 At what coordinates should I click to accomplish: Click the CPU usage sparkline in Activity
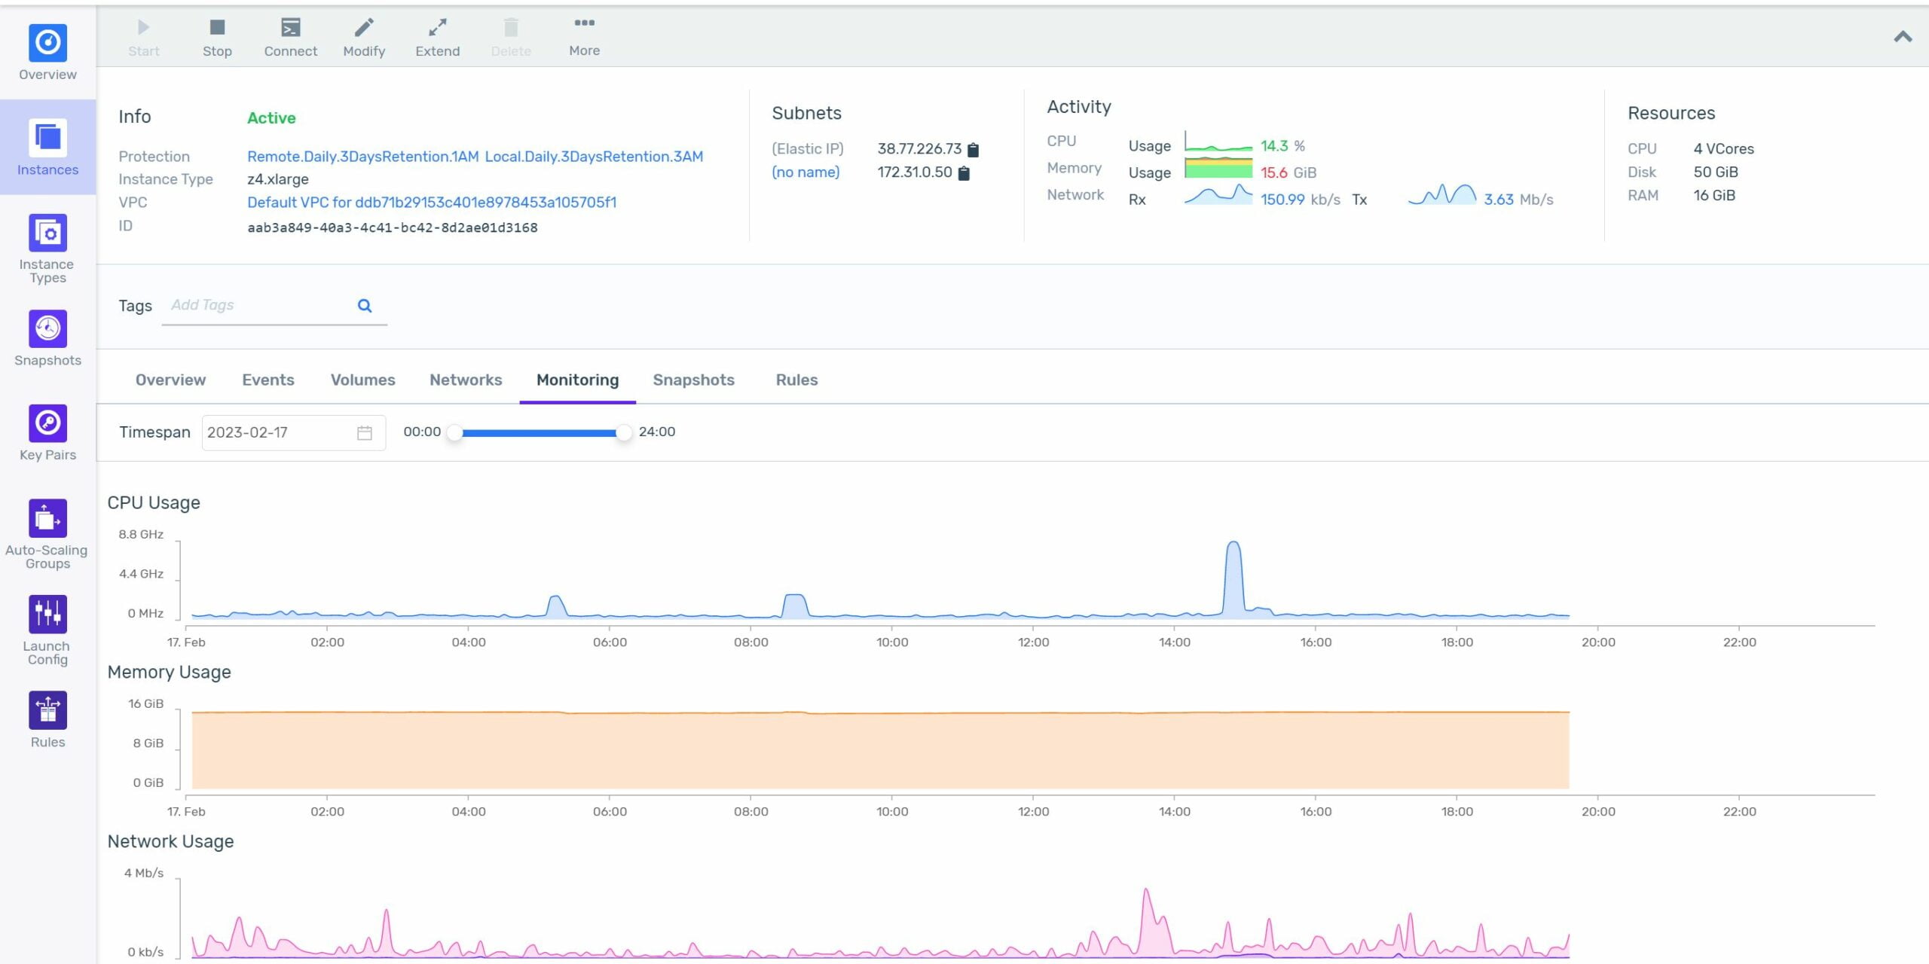click(x=1218, y=142)
